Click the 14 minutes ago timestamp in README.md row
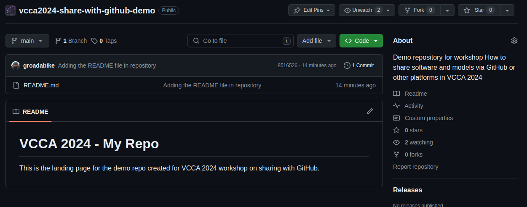Screen dimensions: 527x207 [356, 85]
